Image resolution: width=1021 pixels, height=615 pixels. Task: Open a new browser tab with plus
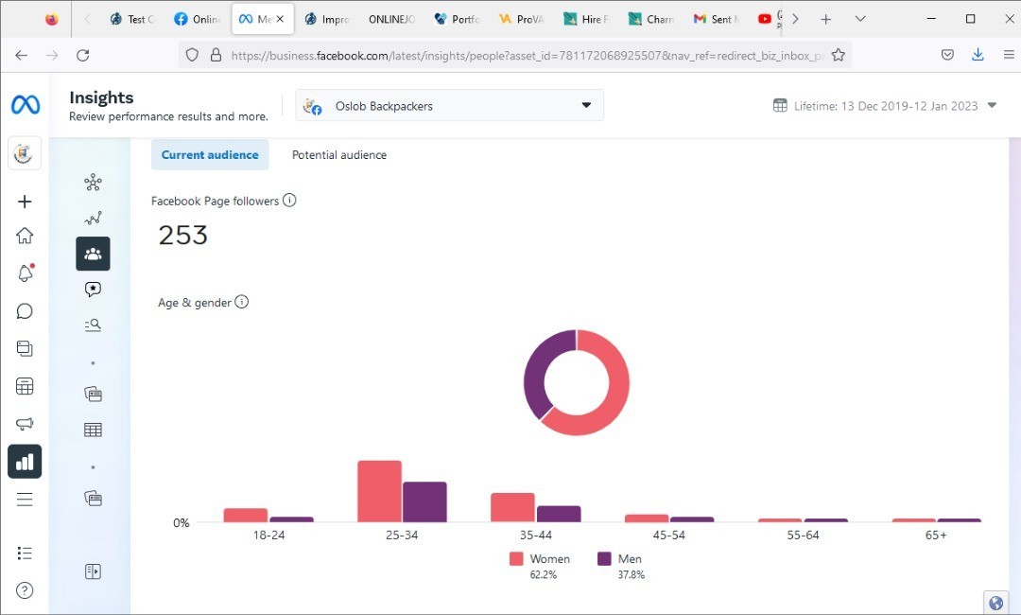(825, 19)
